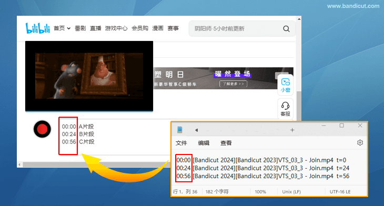Jump to 00:24 B片段 timestamp

(x=78, y=134)
